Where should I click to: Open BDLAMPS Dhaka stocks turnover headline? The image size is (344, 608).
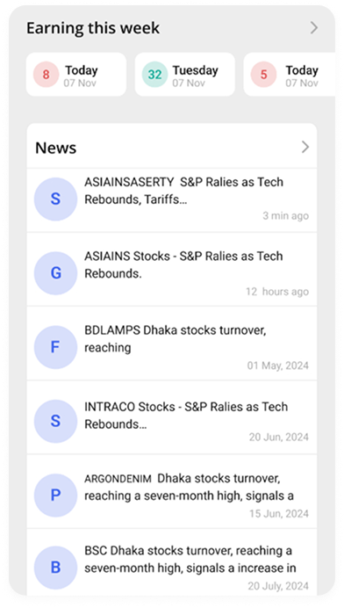176,339
